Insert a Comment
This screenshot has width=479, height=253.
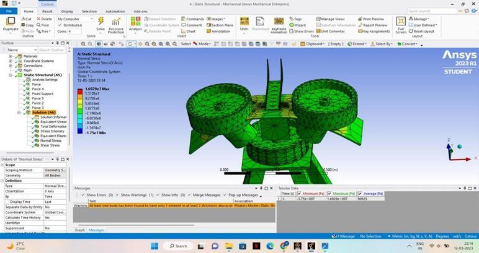192,25
